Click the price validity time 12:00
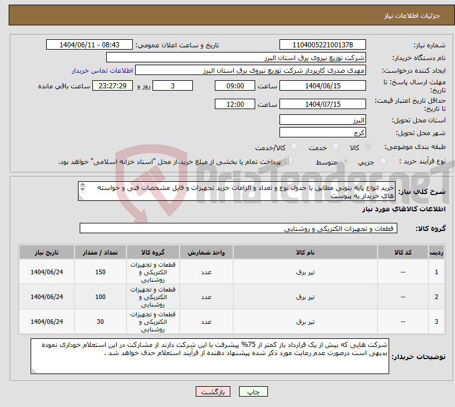Viewport: 455px width, 407px height. click(x=235, y=104)
